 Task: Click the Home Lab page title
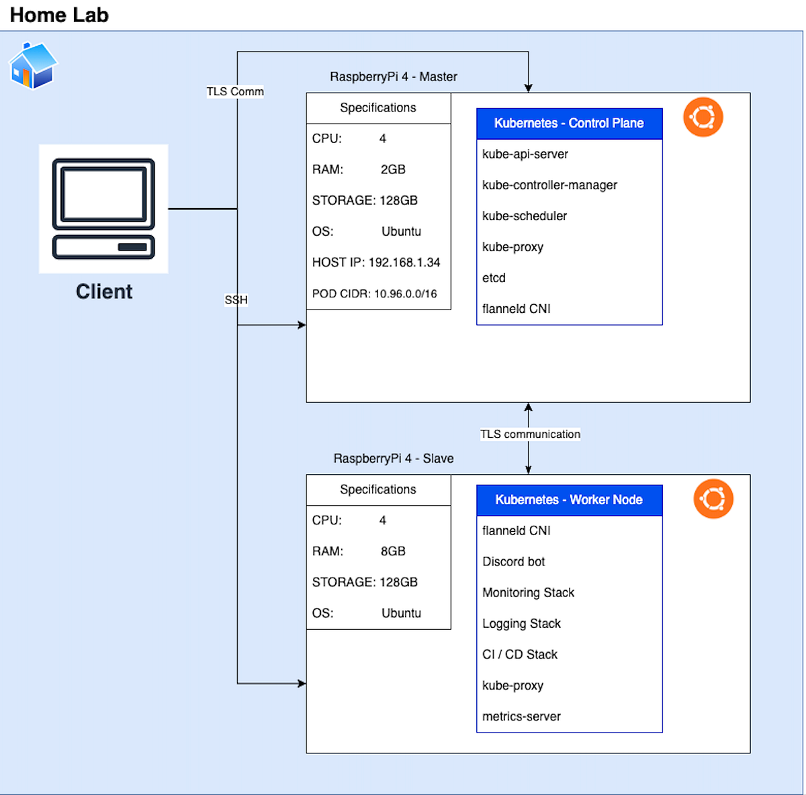[58, 15]
